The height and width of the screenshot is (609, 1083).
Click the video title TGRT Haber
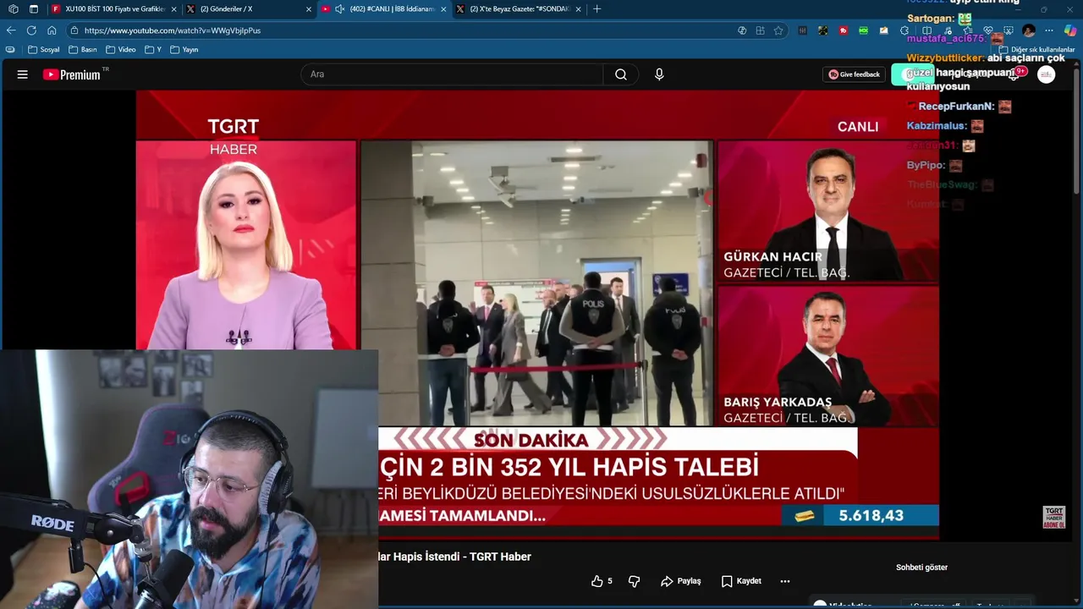click(454, 557)
